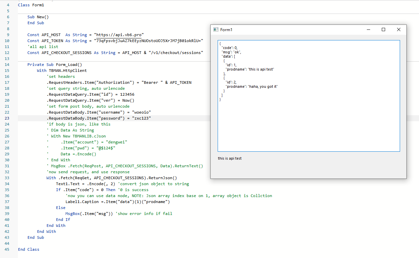Viewport: 419px width, 258px height.
Task: Click line number 14 in the gutter
Action: [7, 65]
